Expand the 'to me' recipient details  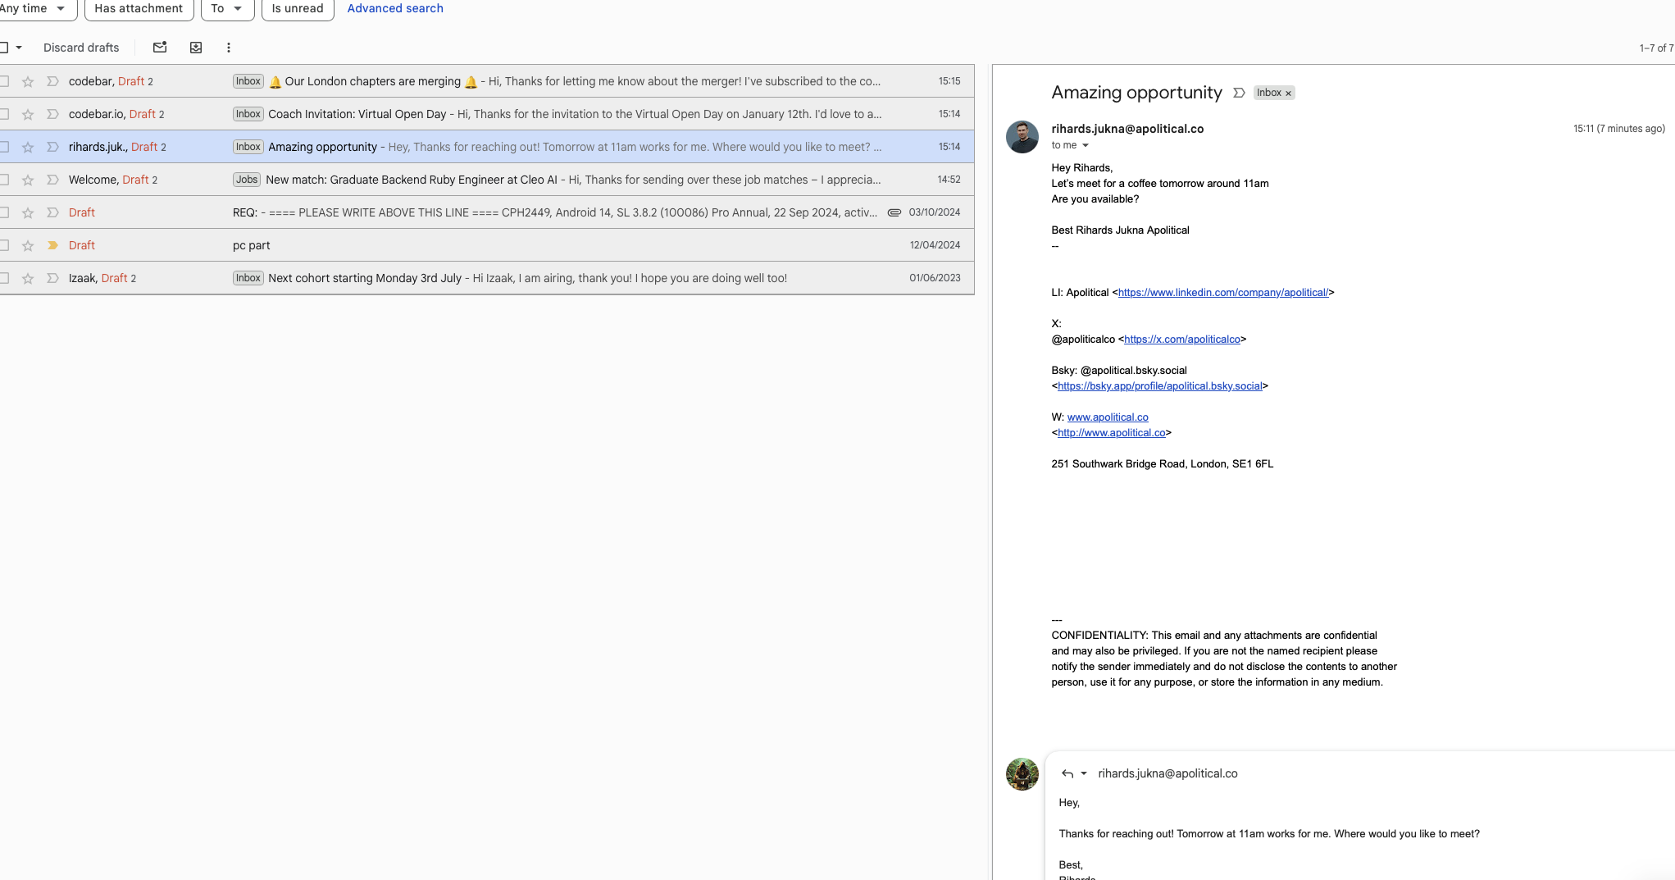(x=1068, y=145)
